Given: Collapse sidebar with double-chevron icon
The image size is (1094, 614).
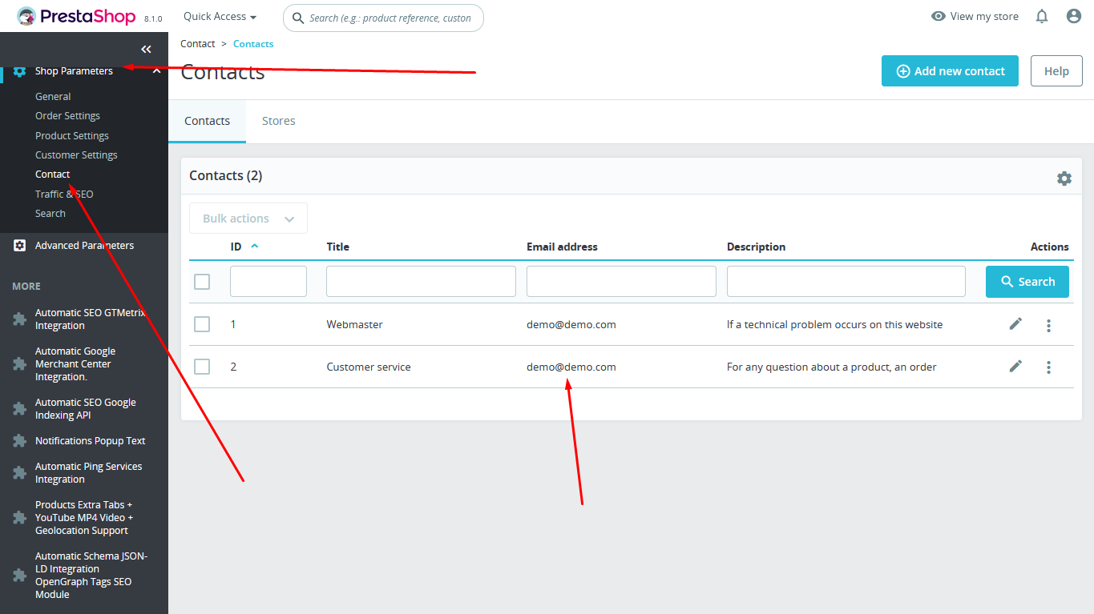Looking at the screenshot, I should (146, 50).
